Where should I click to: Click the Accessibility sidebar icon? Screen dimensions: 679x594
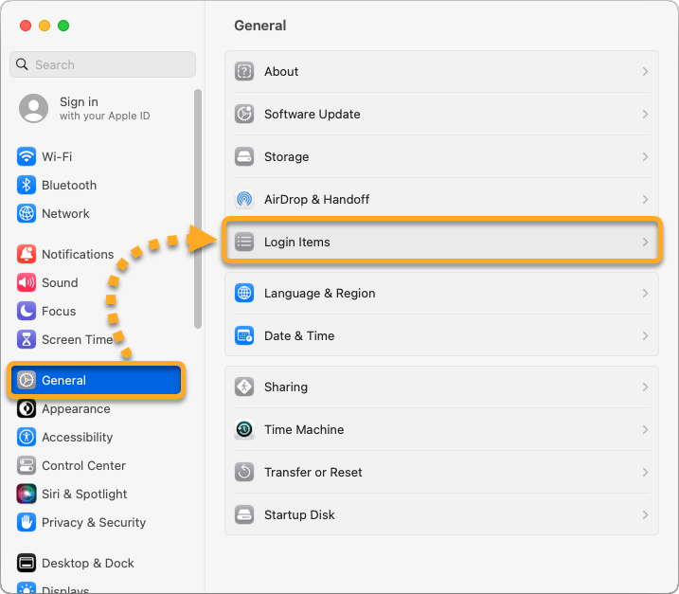[x=27, y=437]
